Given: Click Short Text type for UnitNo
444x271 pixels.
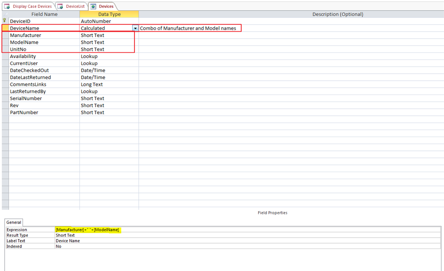Looking at the screenshot, I should [x=109, y=49].
